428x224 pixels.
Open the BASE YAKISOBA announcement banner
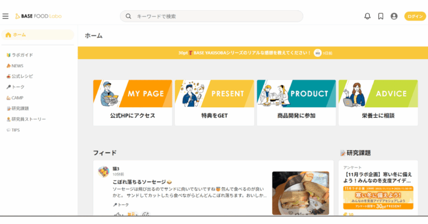click(x=253, y=53)
